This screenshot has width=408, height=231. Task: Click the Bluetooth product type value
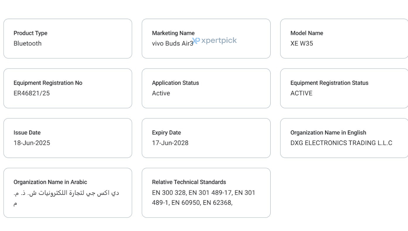click(x=28, y=43)
